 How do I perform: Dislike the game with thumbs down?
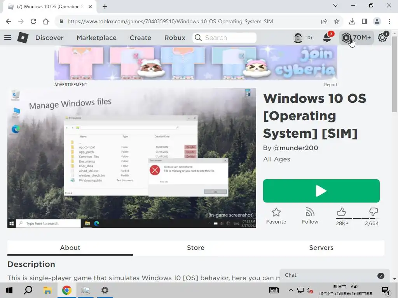click(x=374, y=212)
